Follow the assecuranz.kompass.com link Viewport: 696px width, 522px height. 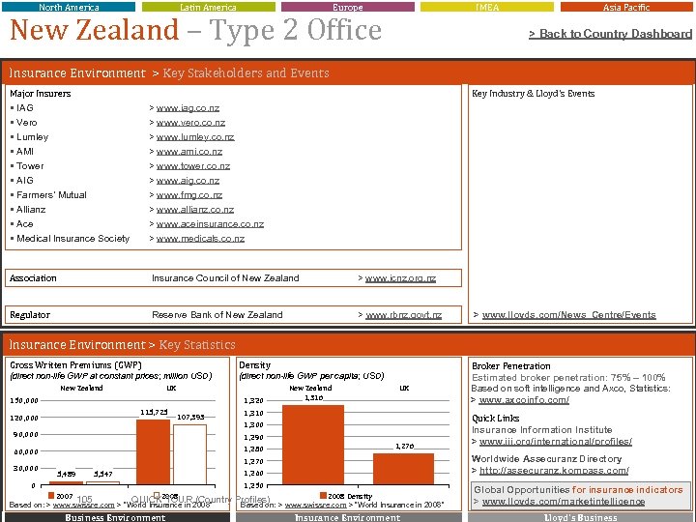(x=554, y=471)
